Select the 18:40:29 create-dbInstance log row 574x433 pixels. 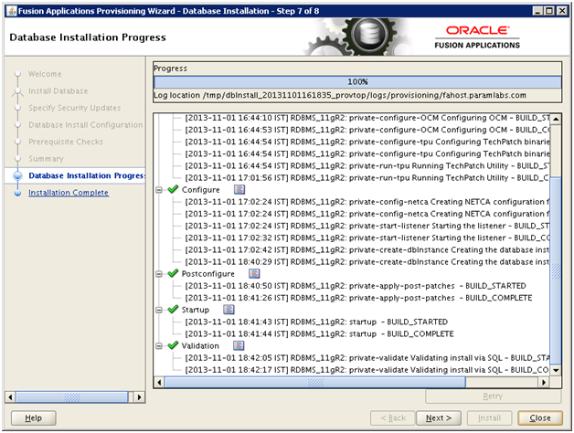tap(367, 261)
